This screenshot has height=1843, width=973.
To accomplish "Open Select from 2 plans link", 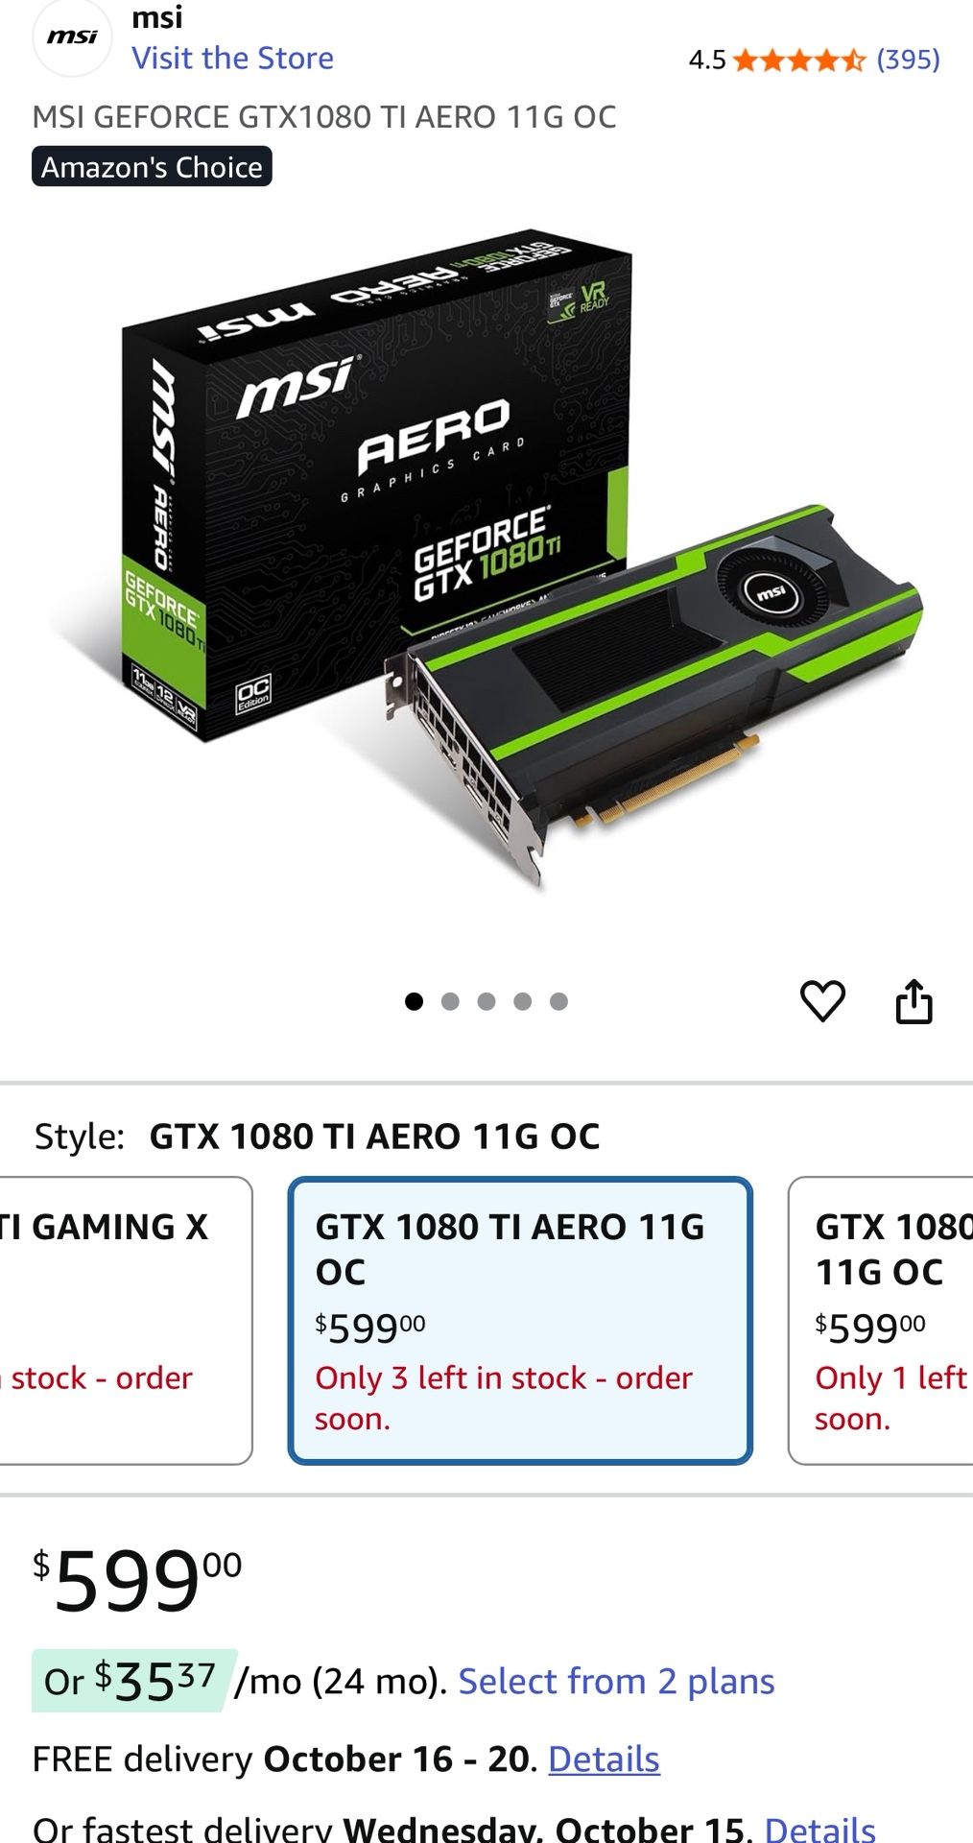I will point(616,1681).
